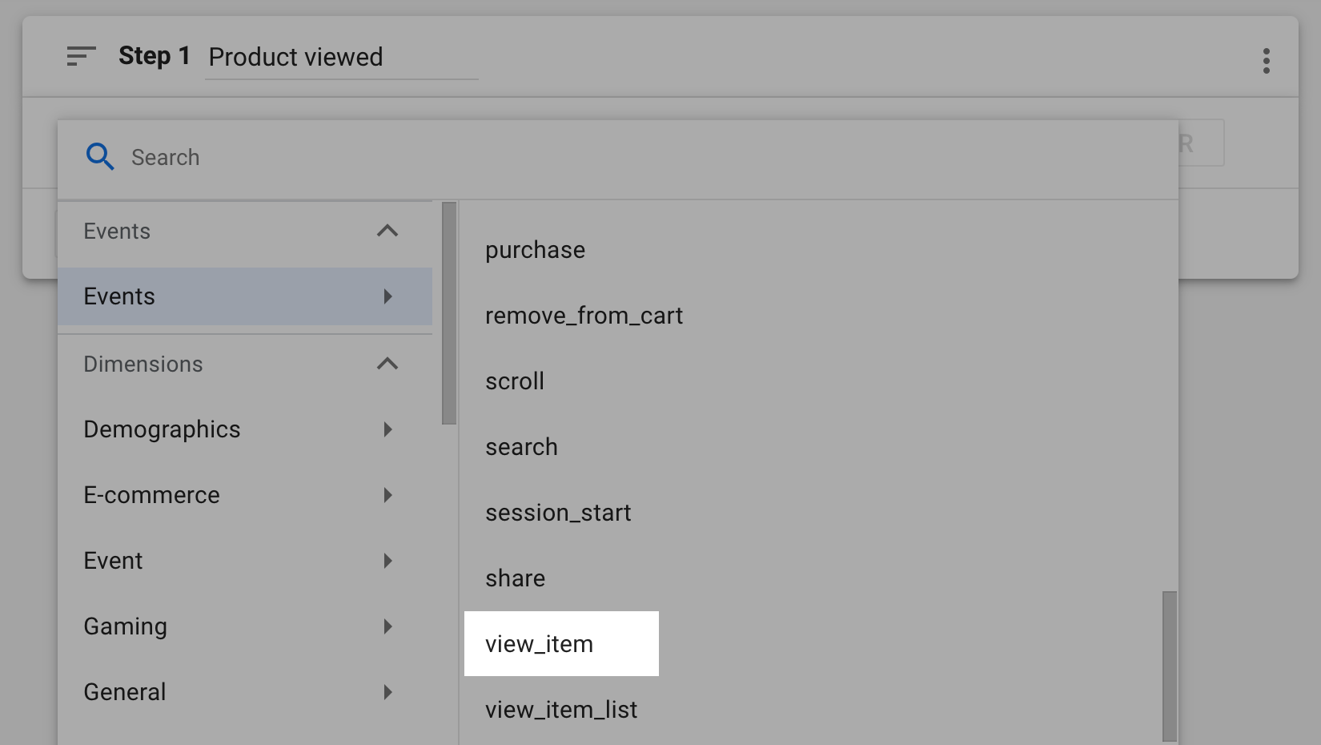Choose the remove_from_cart event
Image resolution: width=1321 pixels, height=745 pixels.
coord(584,315)
